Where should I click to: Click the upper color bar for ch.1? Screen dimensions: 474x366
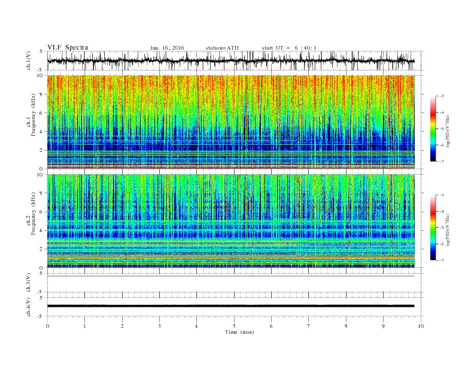point(433,129)
